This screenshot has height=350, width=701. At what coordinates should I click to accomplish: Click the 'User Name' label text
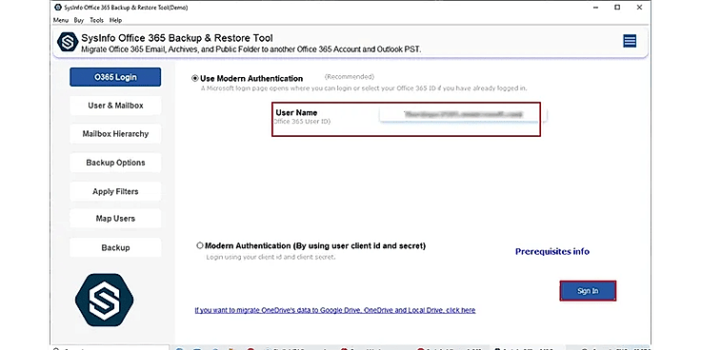[296, 113]
